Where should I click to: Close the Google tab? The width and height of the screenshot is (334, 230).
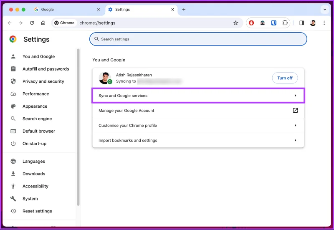99,9
